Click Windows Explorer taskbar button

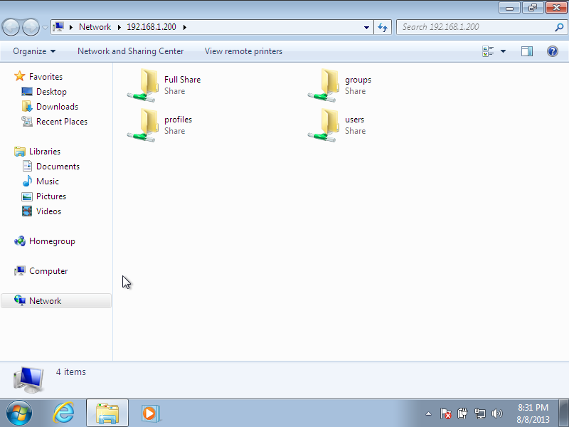click(x=107, y=413)
